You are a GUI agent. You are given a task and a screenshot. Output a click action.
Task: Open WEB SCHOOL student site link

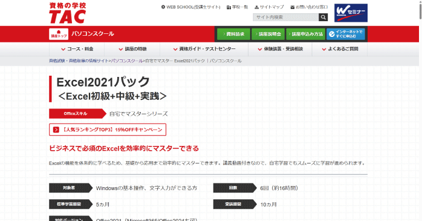tap(193, 7)
